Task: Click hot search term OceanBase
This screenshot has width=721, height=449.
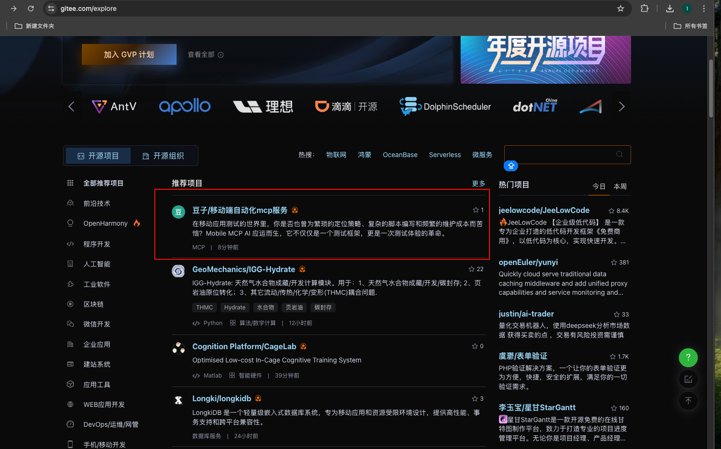Action: pyautogui.click(x=400, y=155)
